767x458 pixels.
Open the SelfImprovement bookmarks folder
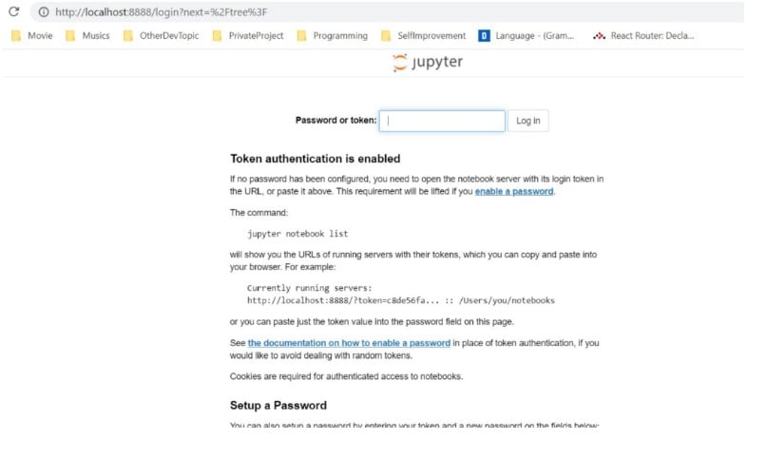423,36
